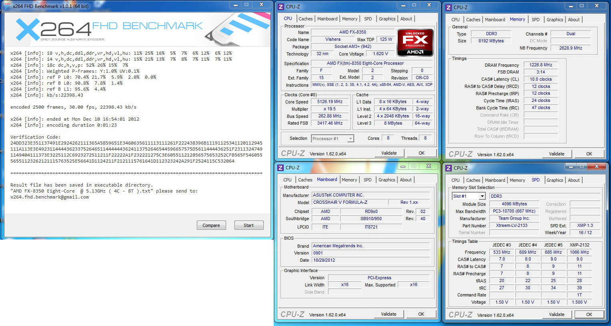Open About tab in the SPD slot window
This screenshot has height=326, width=611.
tap(574, 180)
